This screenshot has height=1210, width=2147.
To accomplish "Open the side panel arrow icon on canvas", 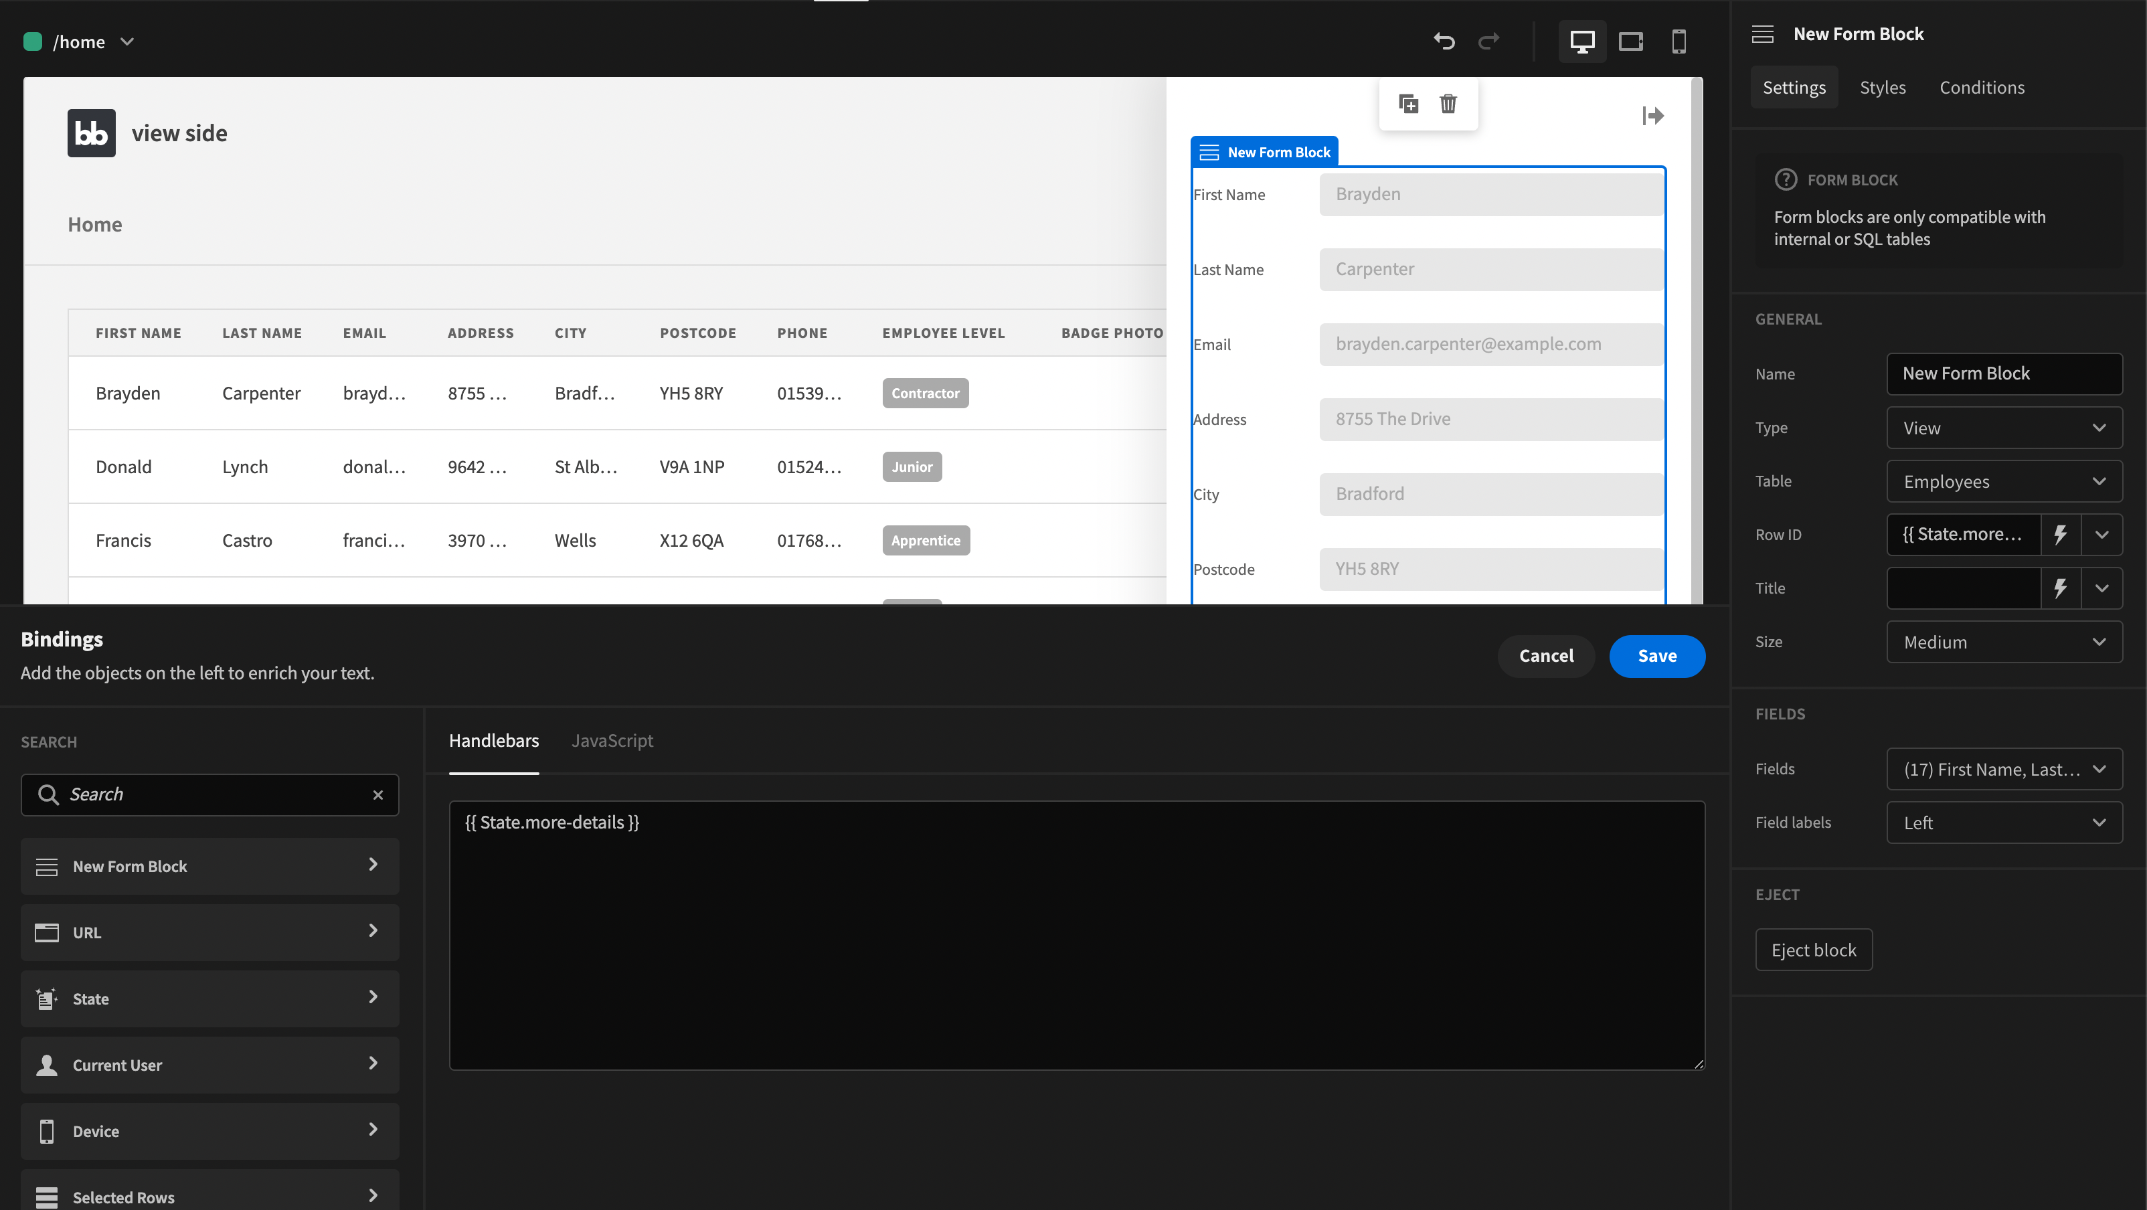I will click(1653, 116).
